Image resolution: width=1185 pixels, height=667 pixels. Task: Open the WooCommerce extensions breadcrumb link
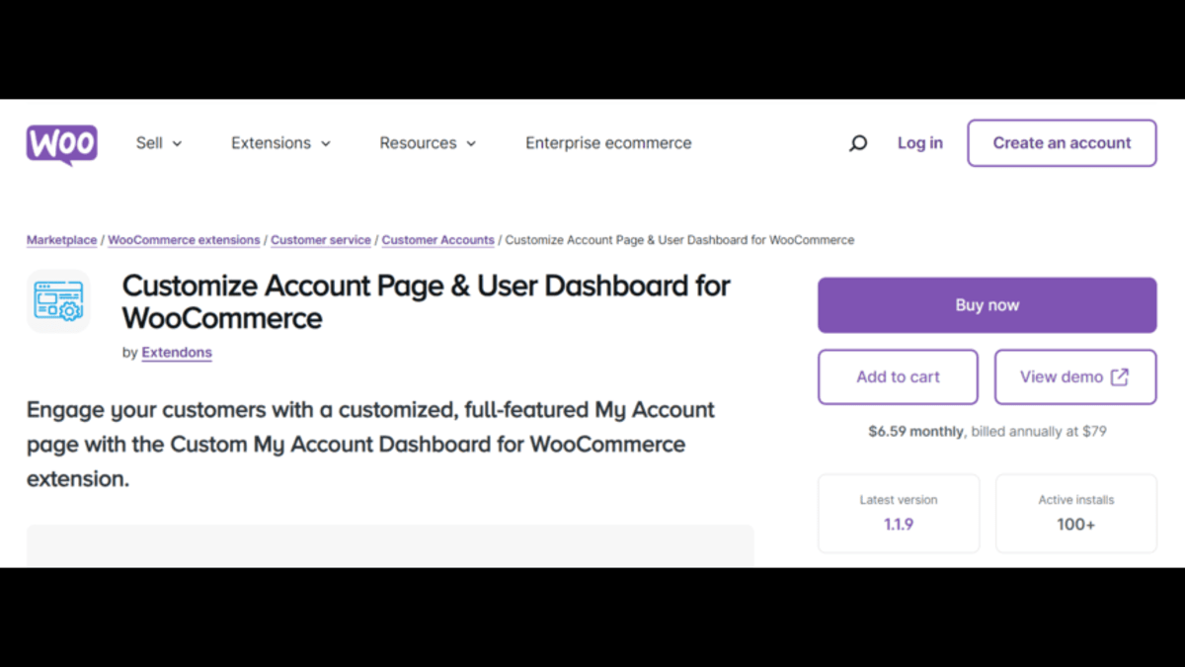click(184, 240)
